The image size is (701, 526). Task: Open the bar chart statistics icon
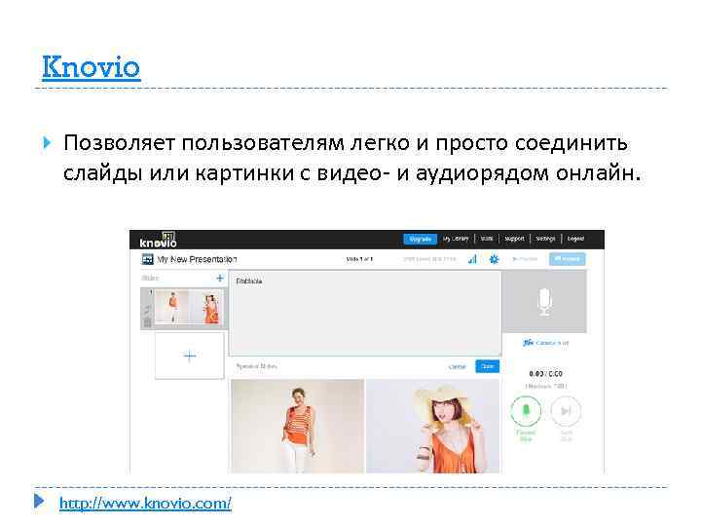(472, 259)
